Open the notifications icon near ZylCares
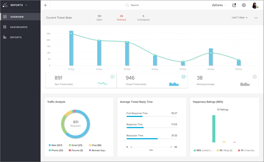Image resolution: width=264 pixels, height=162 pixels. 234,5
